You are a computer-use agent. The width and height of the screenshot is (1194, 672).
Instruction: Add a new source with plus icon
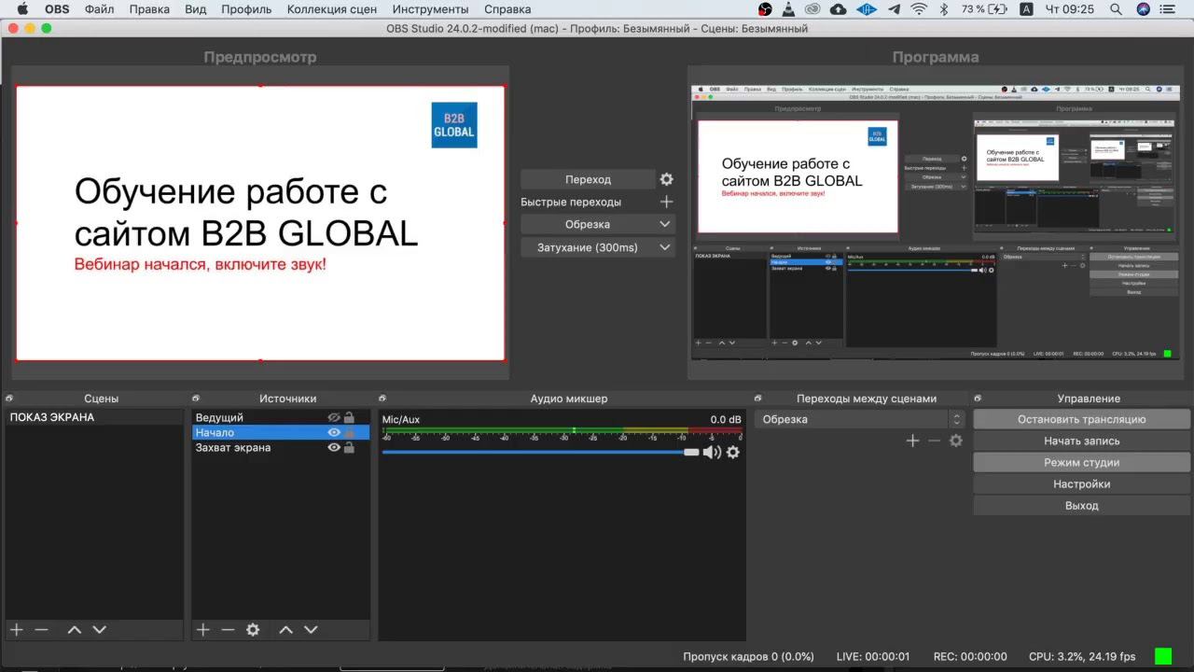click(203, 630)
